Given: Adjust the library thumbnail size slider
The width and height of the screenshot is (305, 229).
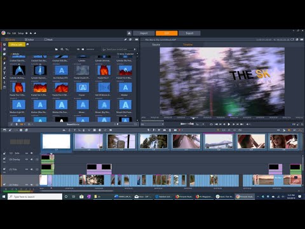Looking at the screenshot, I should point(126,124).
